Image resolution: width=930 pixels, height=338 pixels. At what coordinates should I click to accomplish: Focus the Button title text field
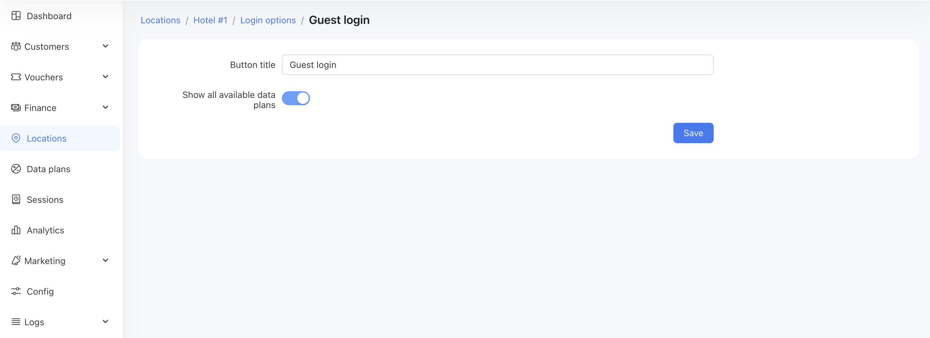coord(497,65)
